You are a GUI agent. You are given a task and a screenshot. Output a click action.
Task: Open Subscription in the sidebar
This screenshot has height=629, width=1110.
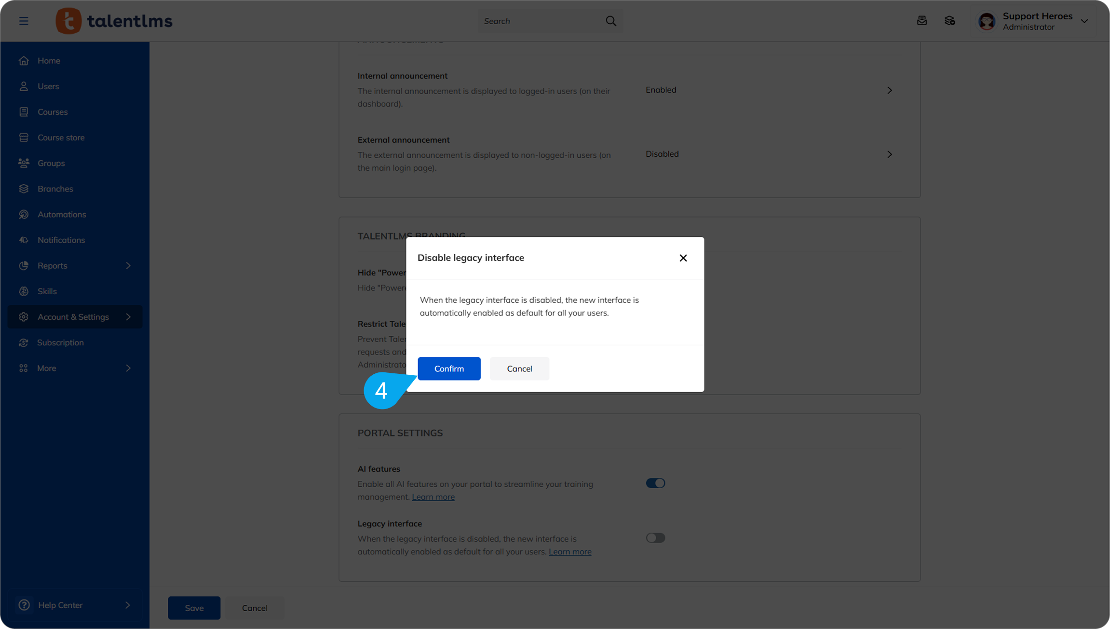click(60, 342)
